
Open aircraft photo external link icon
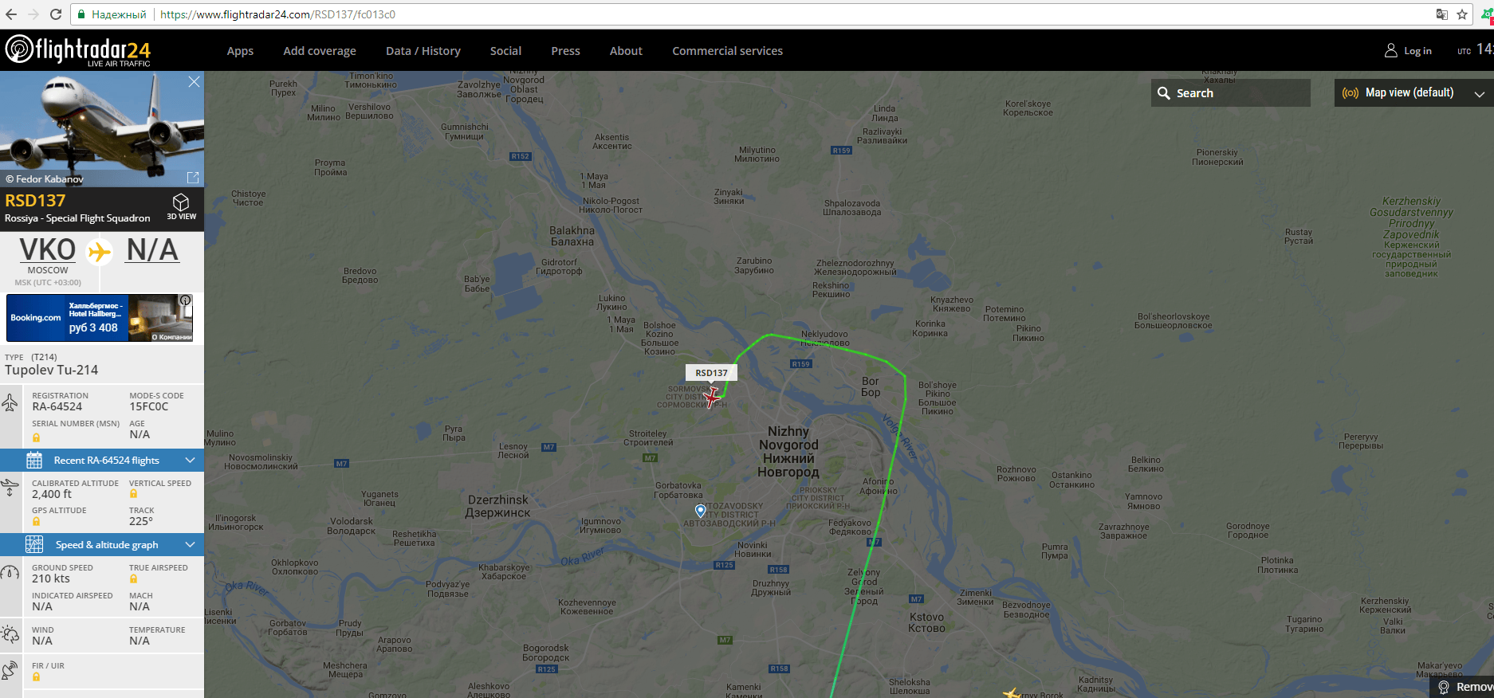coord(193,177)
